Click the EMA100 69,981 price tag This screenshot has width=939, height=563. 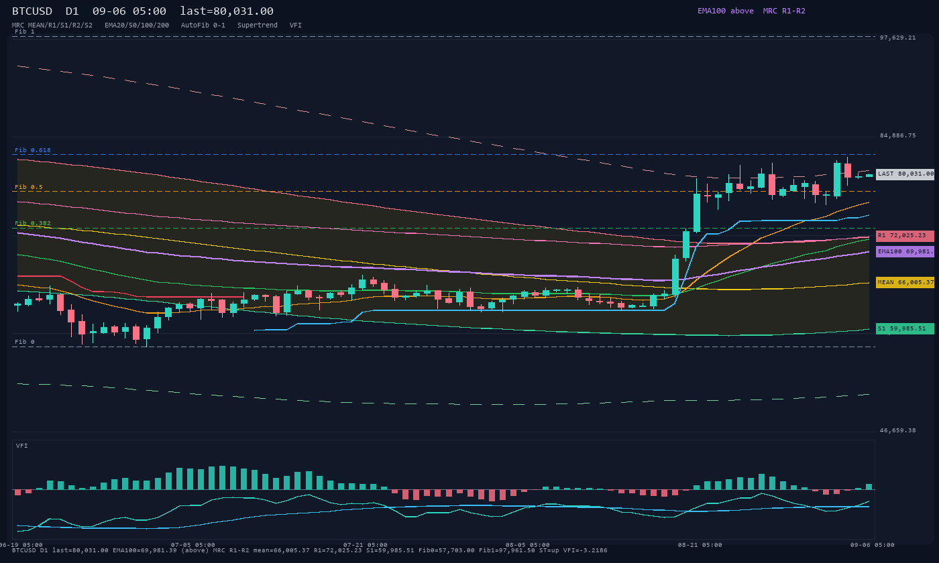[905, 252]
